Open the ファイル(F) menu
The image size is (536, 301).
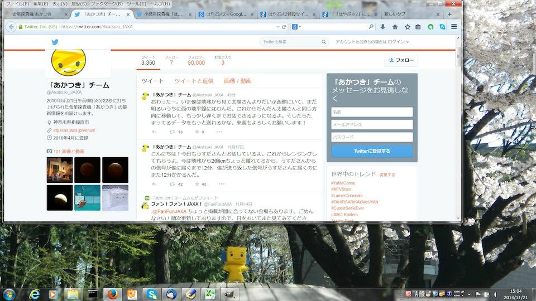pos(18,3)
